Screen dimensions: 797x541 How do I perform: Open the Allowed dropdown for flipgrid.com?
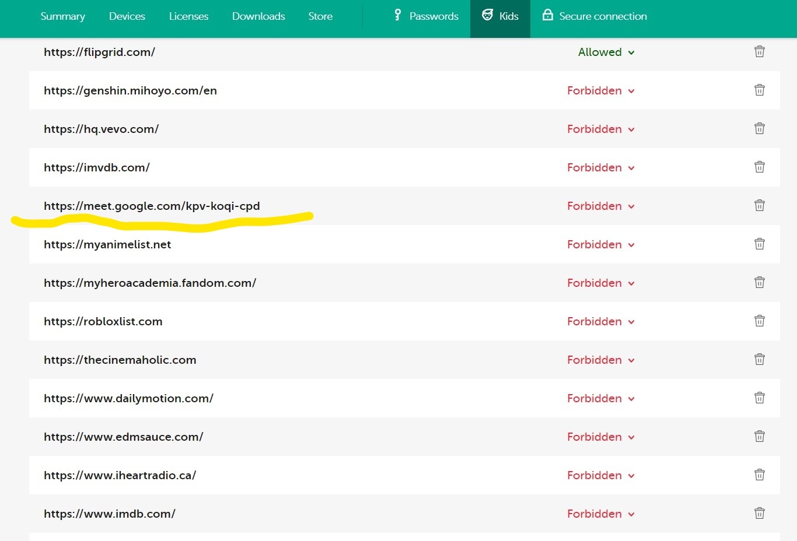[606, 52]
